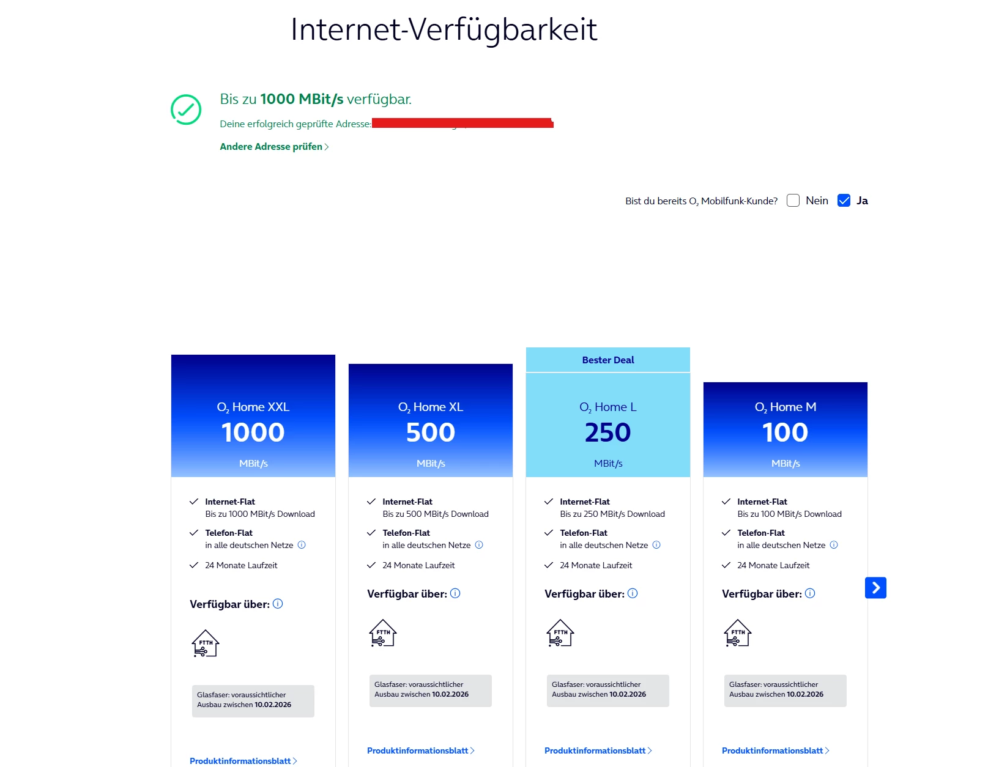Uncheck the Ja Mobilfunk-Kunde checkbox
This screenshot has height=767, width=988.
click(x=844, y=201)
